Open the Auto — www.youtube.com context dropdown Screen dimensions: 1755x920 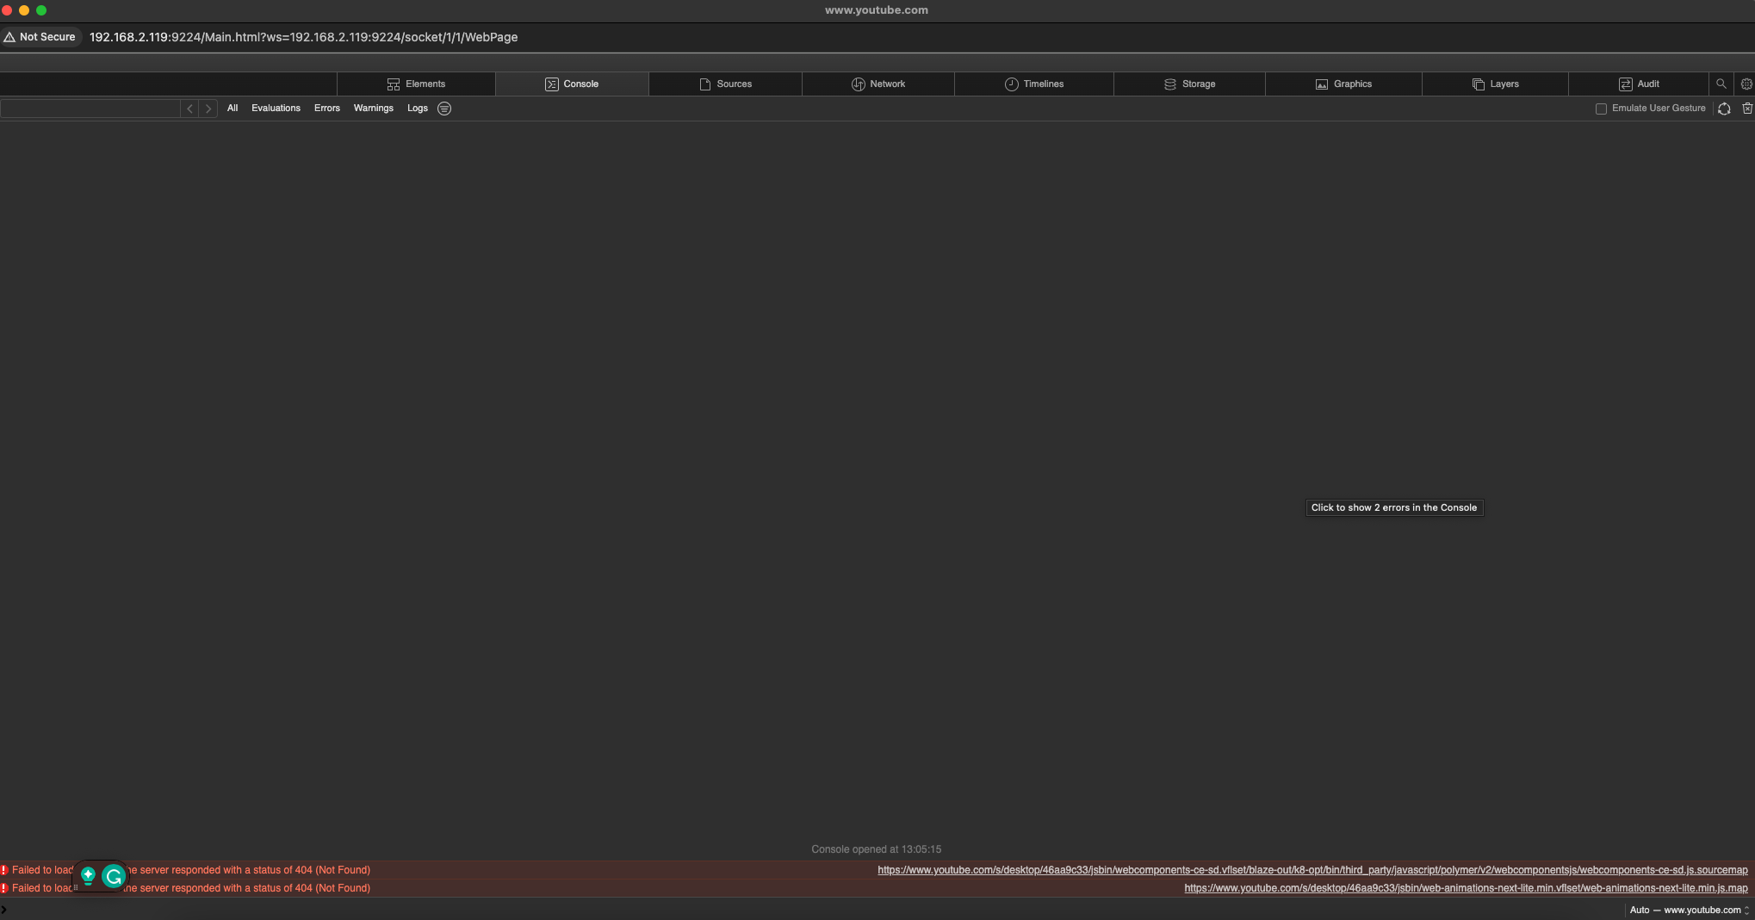(x=1689, y=910)
